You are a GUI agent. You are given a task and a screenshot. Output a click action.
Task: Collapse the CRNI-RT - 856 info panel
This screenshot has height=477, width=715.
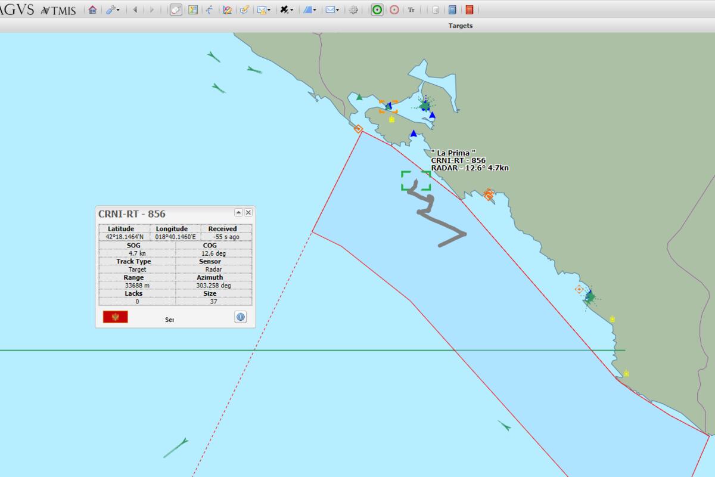point(238,212)
